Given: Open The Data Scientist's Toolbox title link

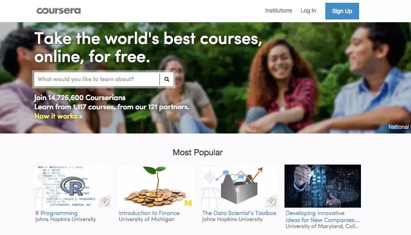Looking at the screenshot, I should (239, 213).
